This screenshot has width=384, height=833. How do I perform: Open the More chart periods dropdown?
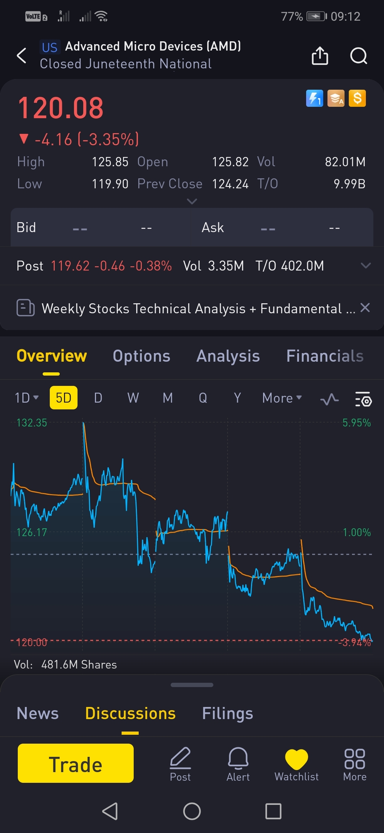tap(282, 398)
